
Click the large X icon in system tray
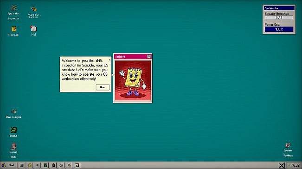click(282, 165)
